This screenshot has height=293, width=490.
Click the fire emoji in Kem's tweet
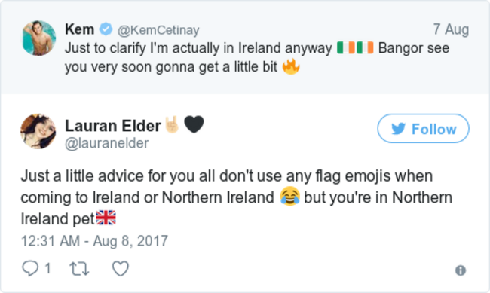click(x=291, y=66)
